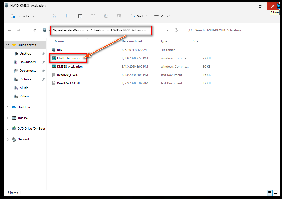Switch to Details view in status bar
282x199 pixels.
click(x=270, y=193)
